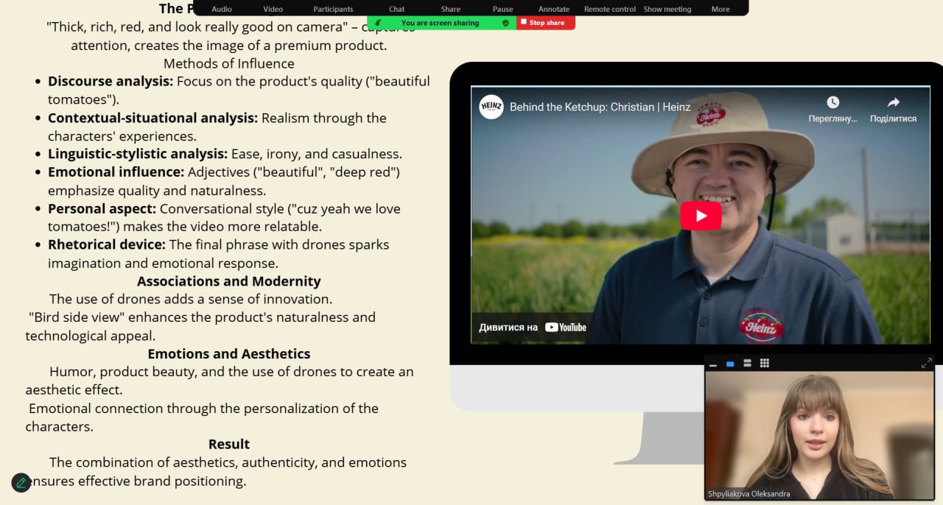Expand the video panel to full size
This screenshot has height=505, width=943.
926,363
